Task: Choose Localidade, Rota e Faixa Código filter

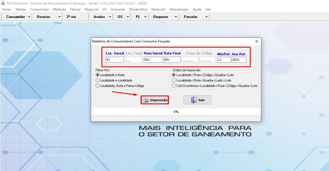Action: pos(98,86)
